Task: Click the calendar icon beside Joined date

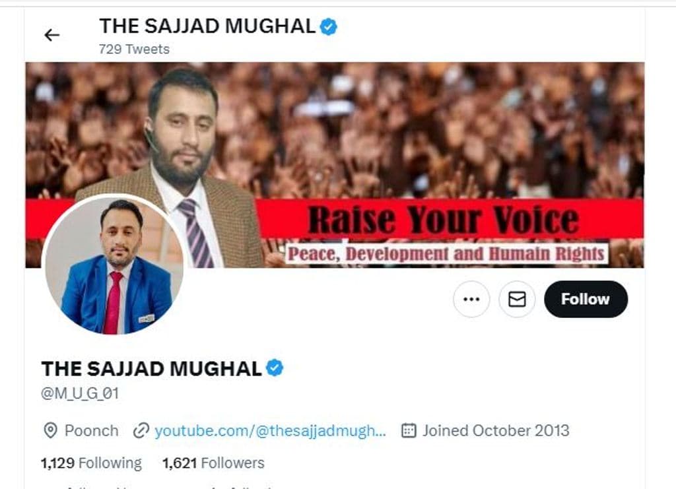Action: pos(409,431)
